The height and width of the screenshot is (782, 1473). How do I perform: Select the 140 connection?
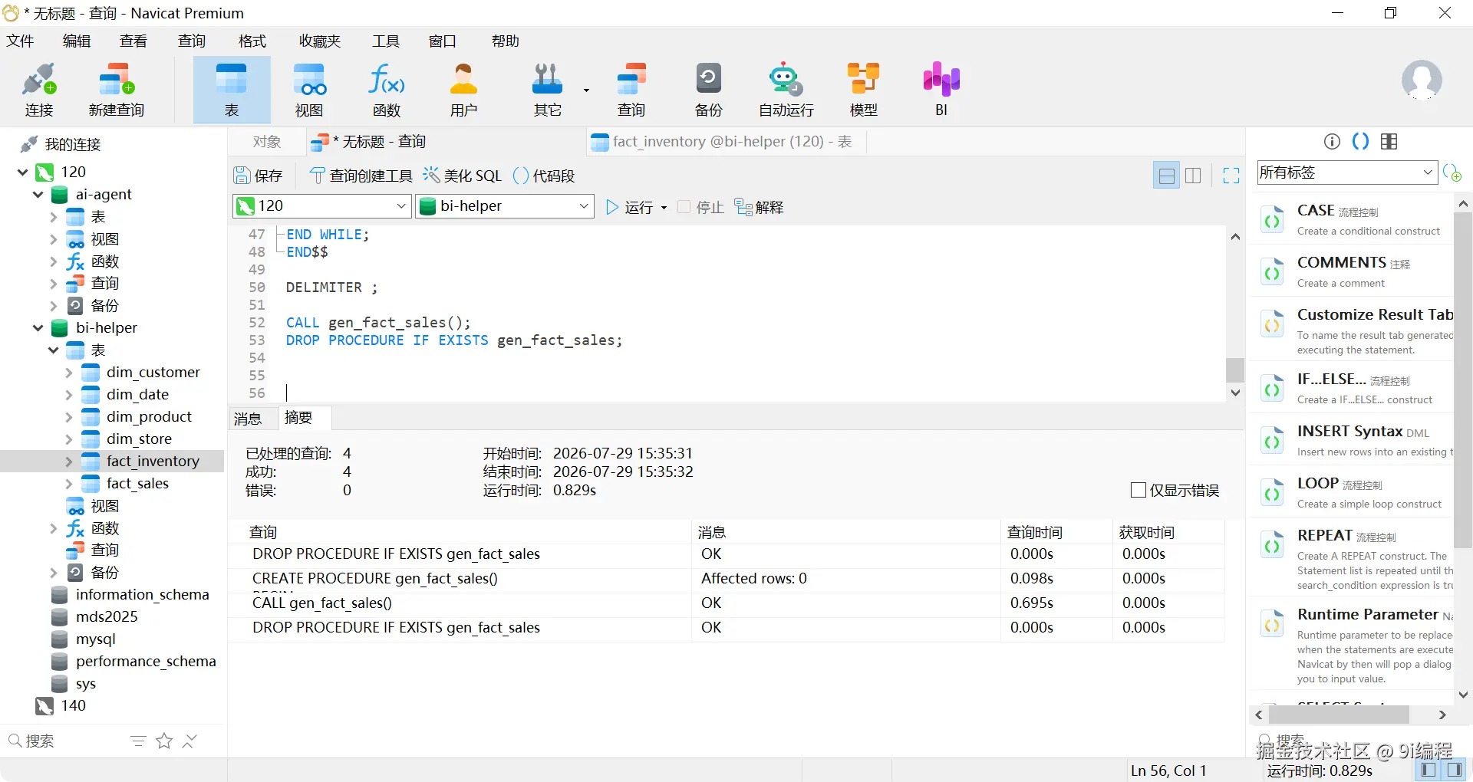[x=61, y=705]
